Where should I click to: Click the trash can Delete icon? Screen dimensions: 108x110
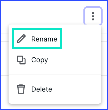(x=21, y=89)
